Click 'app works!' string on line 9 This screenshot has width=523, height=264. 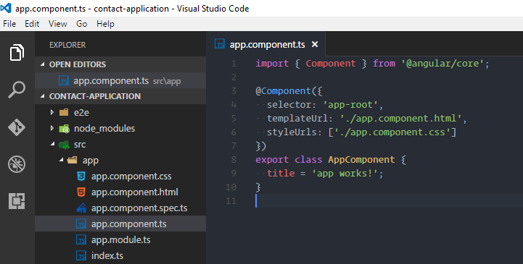pos(345,174)
